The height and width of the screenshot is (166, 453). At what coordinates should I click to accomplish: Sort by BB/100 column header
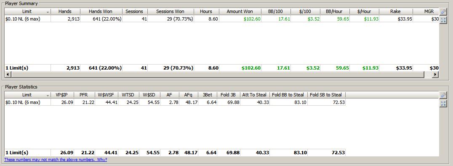pyautogui.click(x=276, y=11)
